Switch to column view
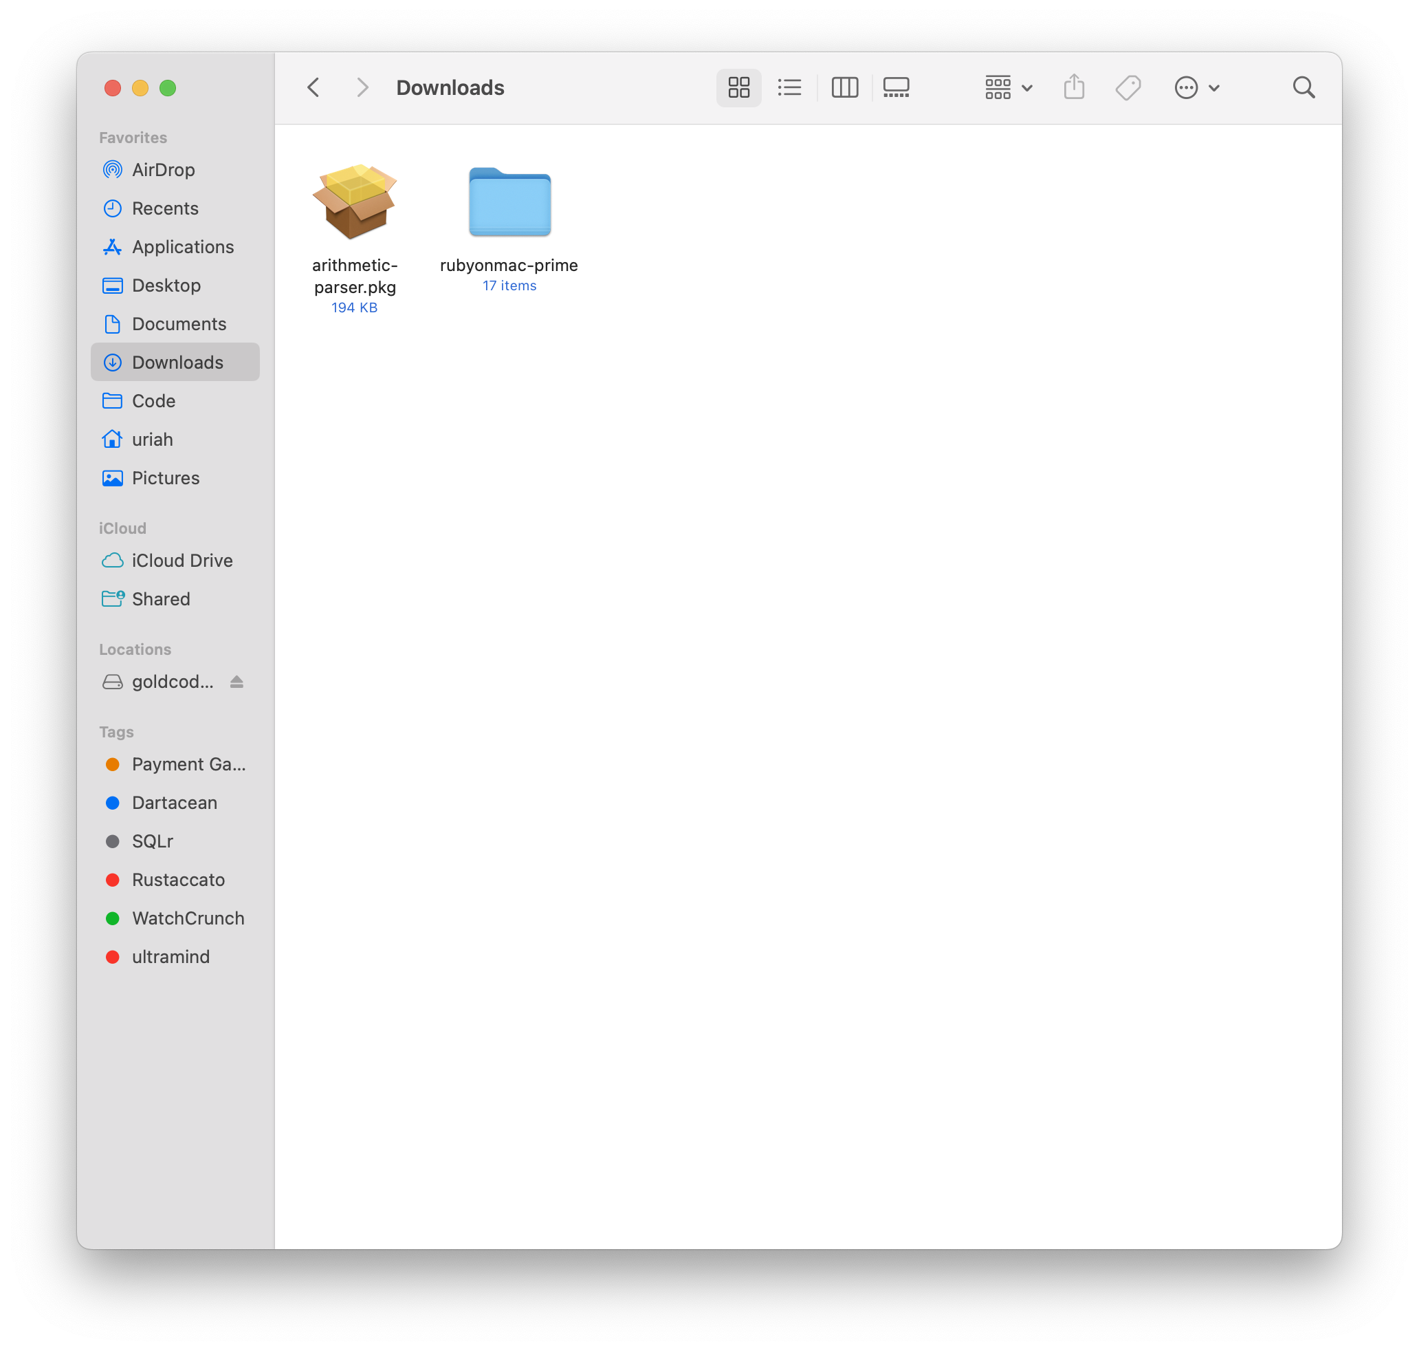This screenshot has height=1351, width=1419. click(x=844, y=88)
